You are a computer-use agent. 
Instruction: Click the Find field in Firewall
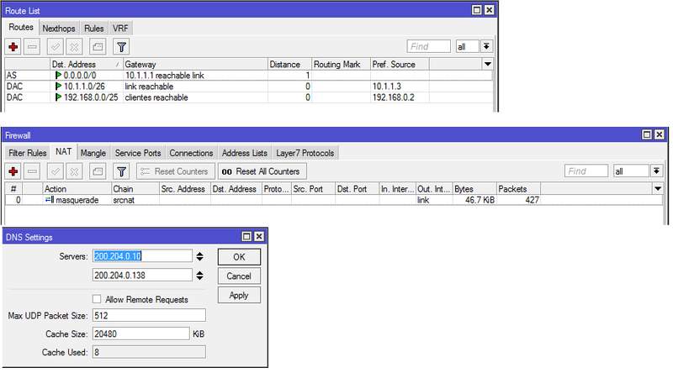586,171
